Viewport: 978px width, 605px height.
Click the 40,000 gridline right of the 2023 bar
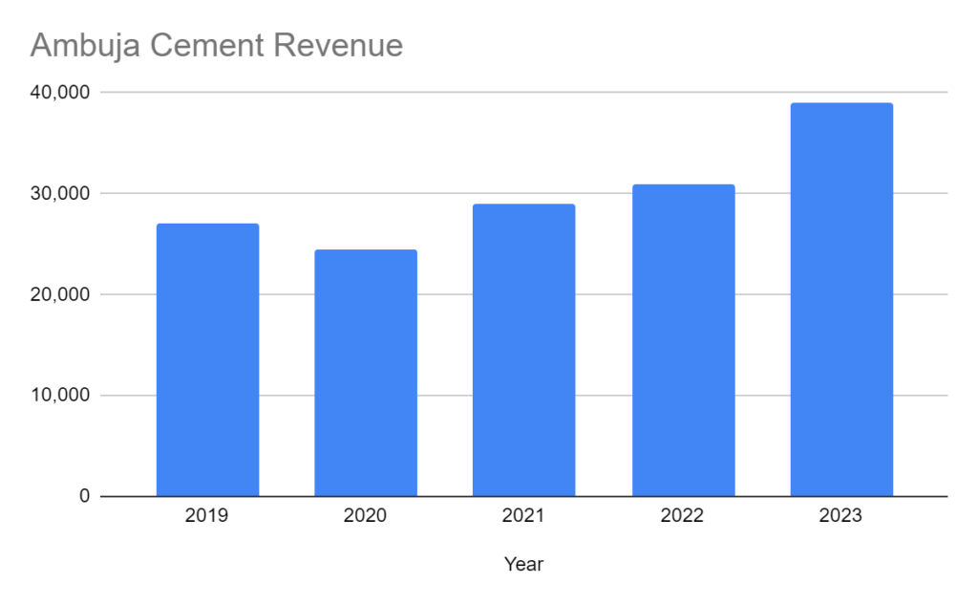(x=921, y=93)
